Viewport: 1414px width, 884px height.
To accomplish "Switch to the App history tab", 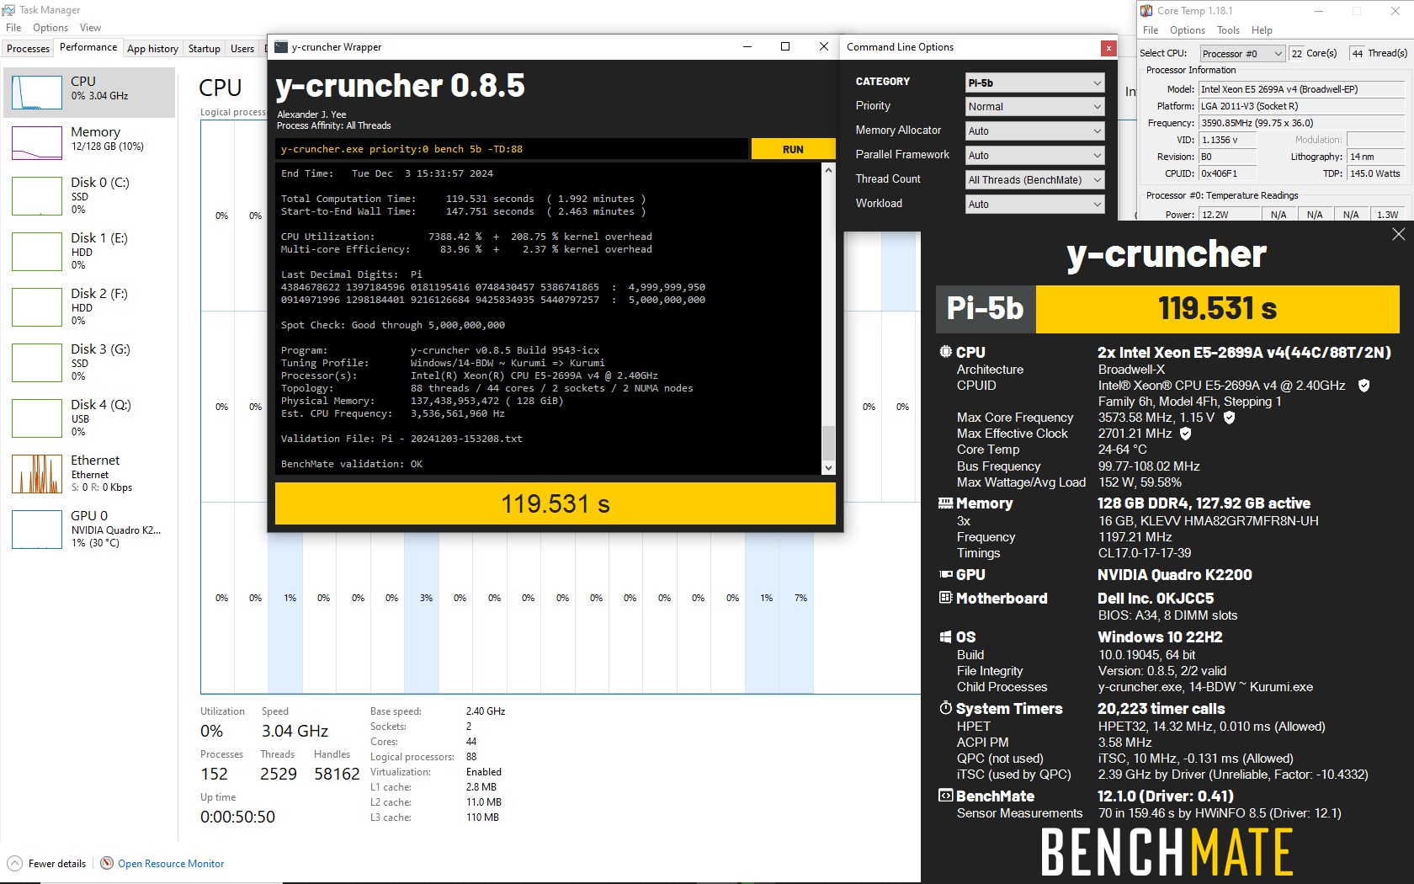I will click(152, 49).
